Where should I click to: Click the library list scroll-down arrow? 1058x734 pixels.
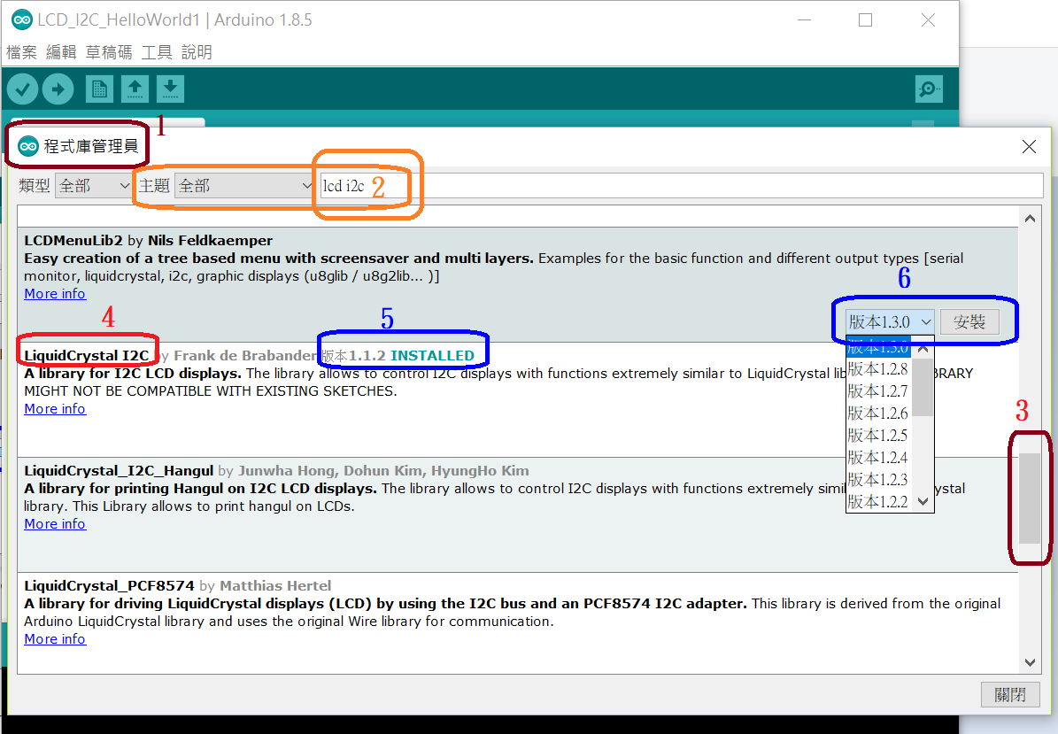pos(1030,662)
